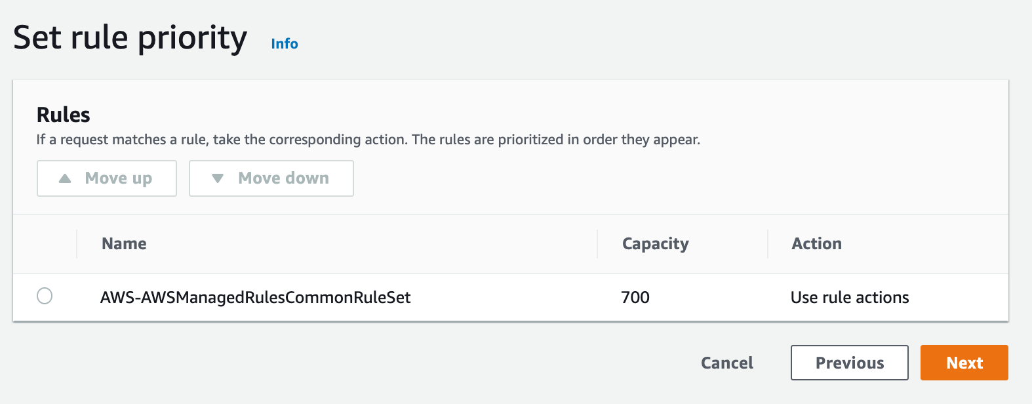Screen dimensions: 1032x404
Task: Click the divider between Capacity and Action
Action: pyautogui.click(x=768, y=244)
